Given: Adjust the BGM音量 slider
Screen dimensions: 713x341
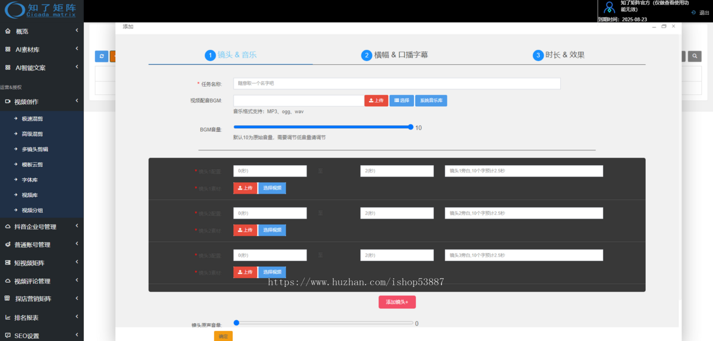Looking at the screenshot, I should (323, 127).
